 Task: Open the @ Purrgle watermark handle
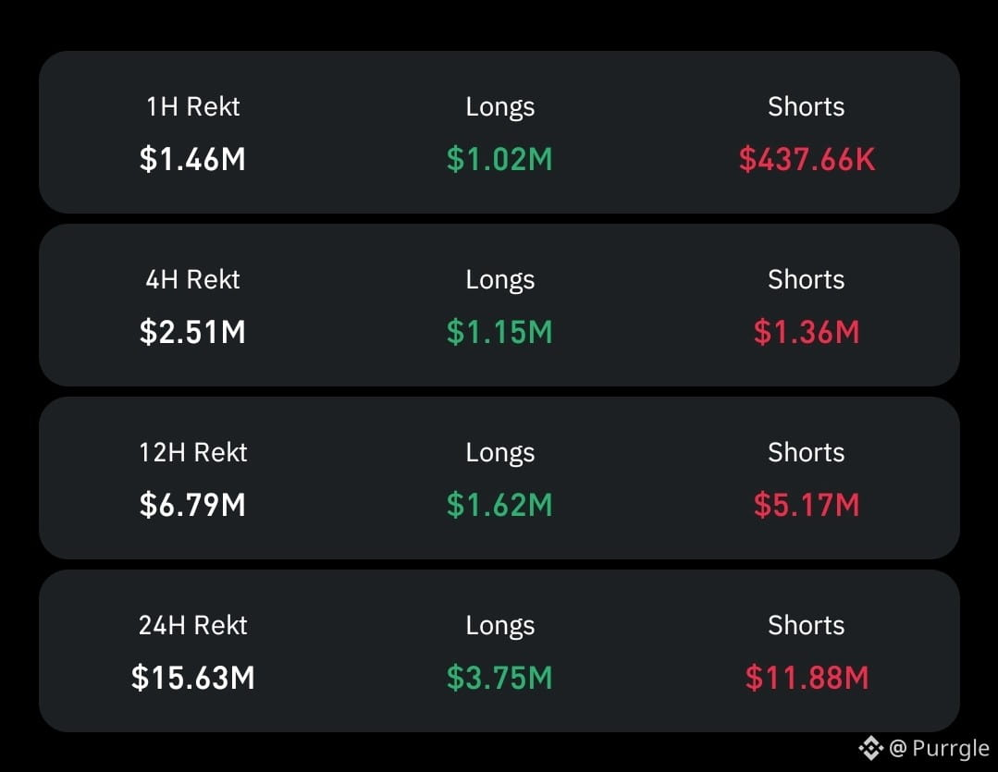click(939, 749)
